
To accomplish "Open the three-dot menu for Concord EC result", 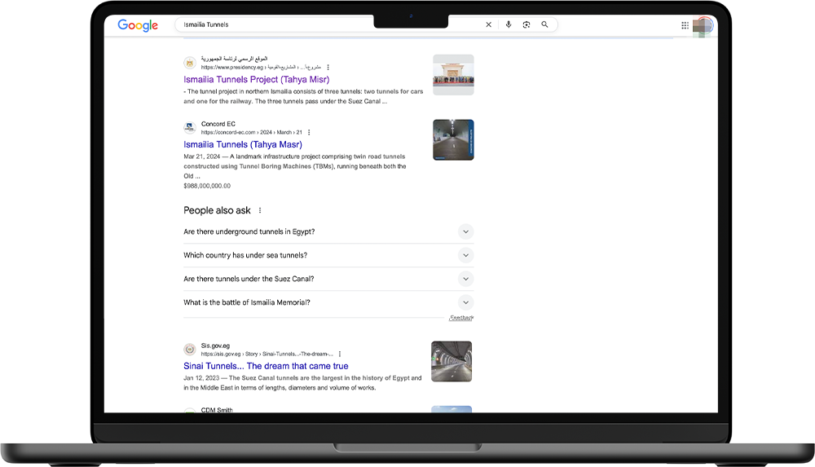I will click(x=309, y=132).
